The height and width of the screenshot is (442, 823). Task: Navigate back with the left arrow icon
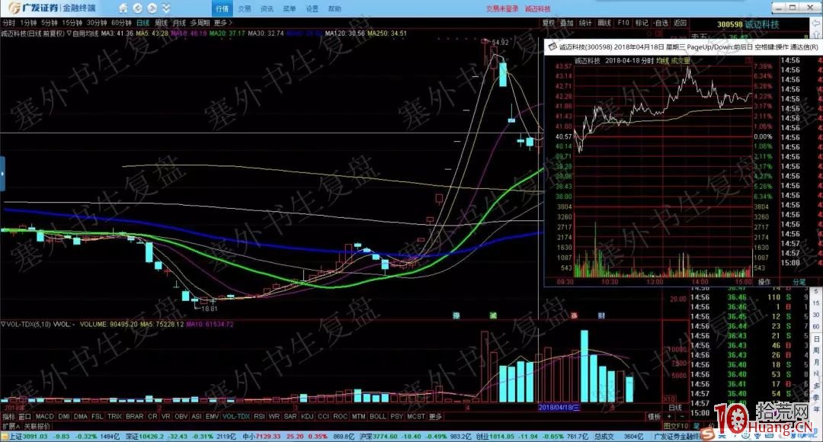click(137, 8)
